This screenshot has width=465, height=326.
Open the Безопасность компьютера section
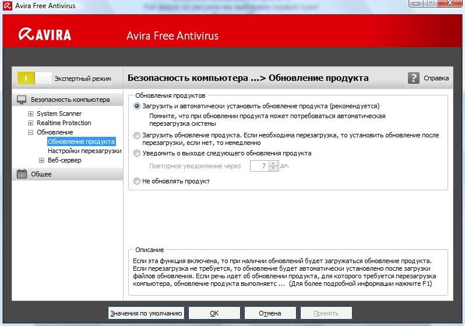click(68, 100)
